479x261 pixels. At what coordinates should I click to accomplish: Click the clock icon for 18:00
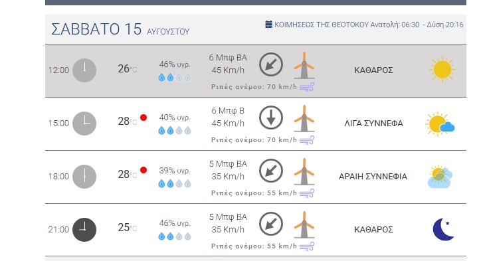tap(84, 177)
